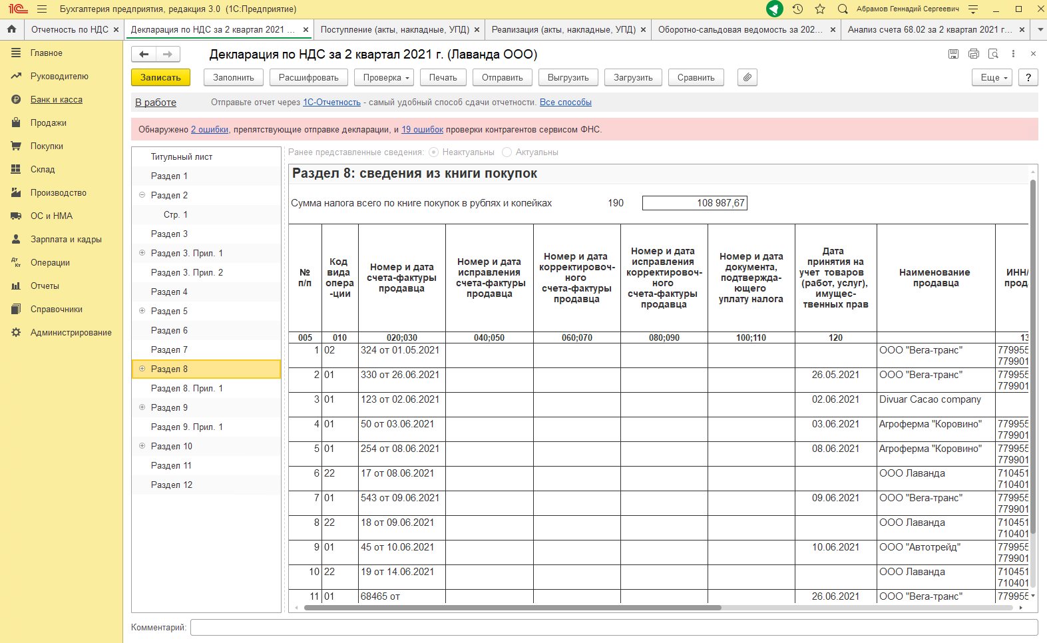Expand the Раздел 2 tree node
Image resolution: width=1047 pixels, height=643 pixels.
coord(142,195)
